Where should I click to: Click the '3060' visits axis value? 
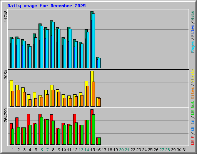click(x=6, y=74)
